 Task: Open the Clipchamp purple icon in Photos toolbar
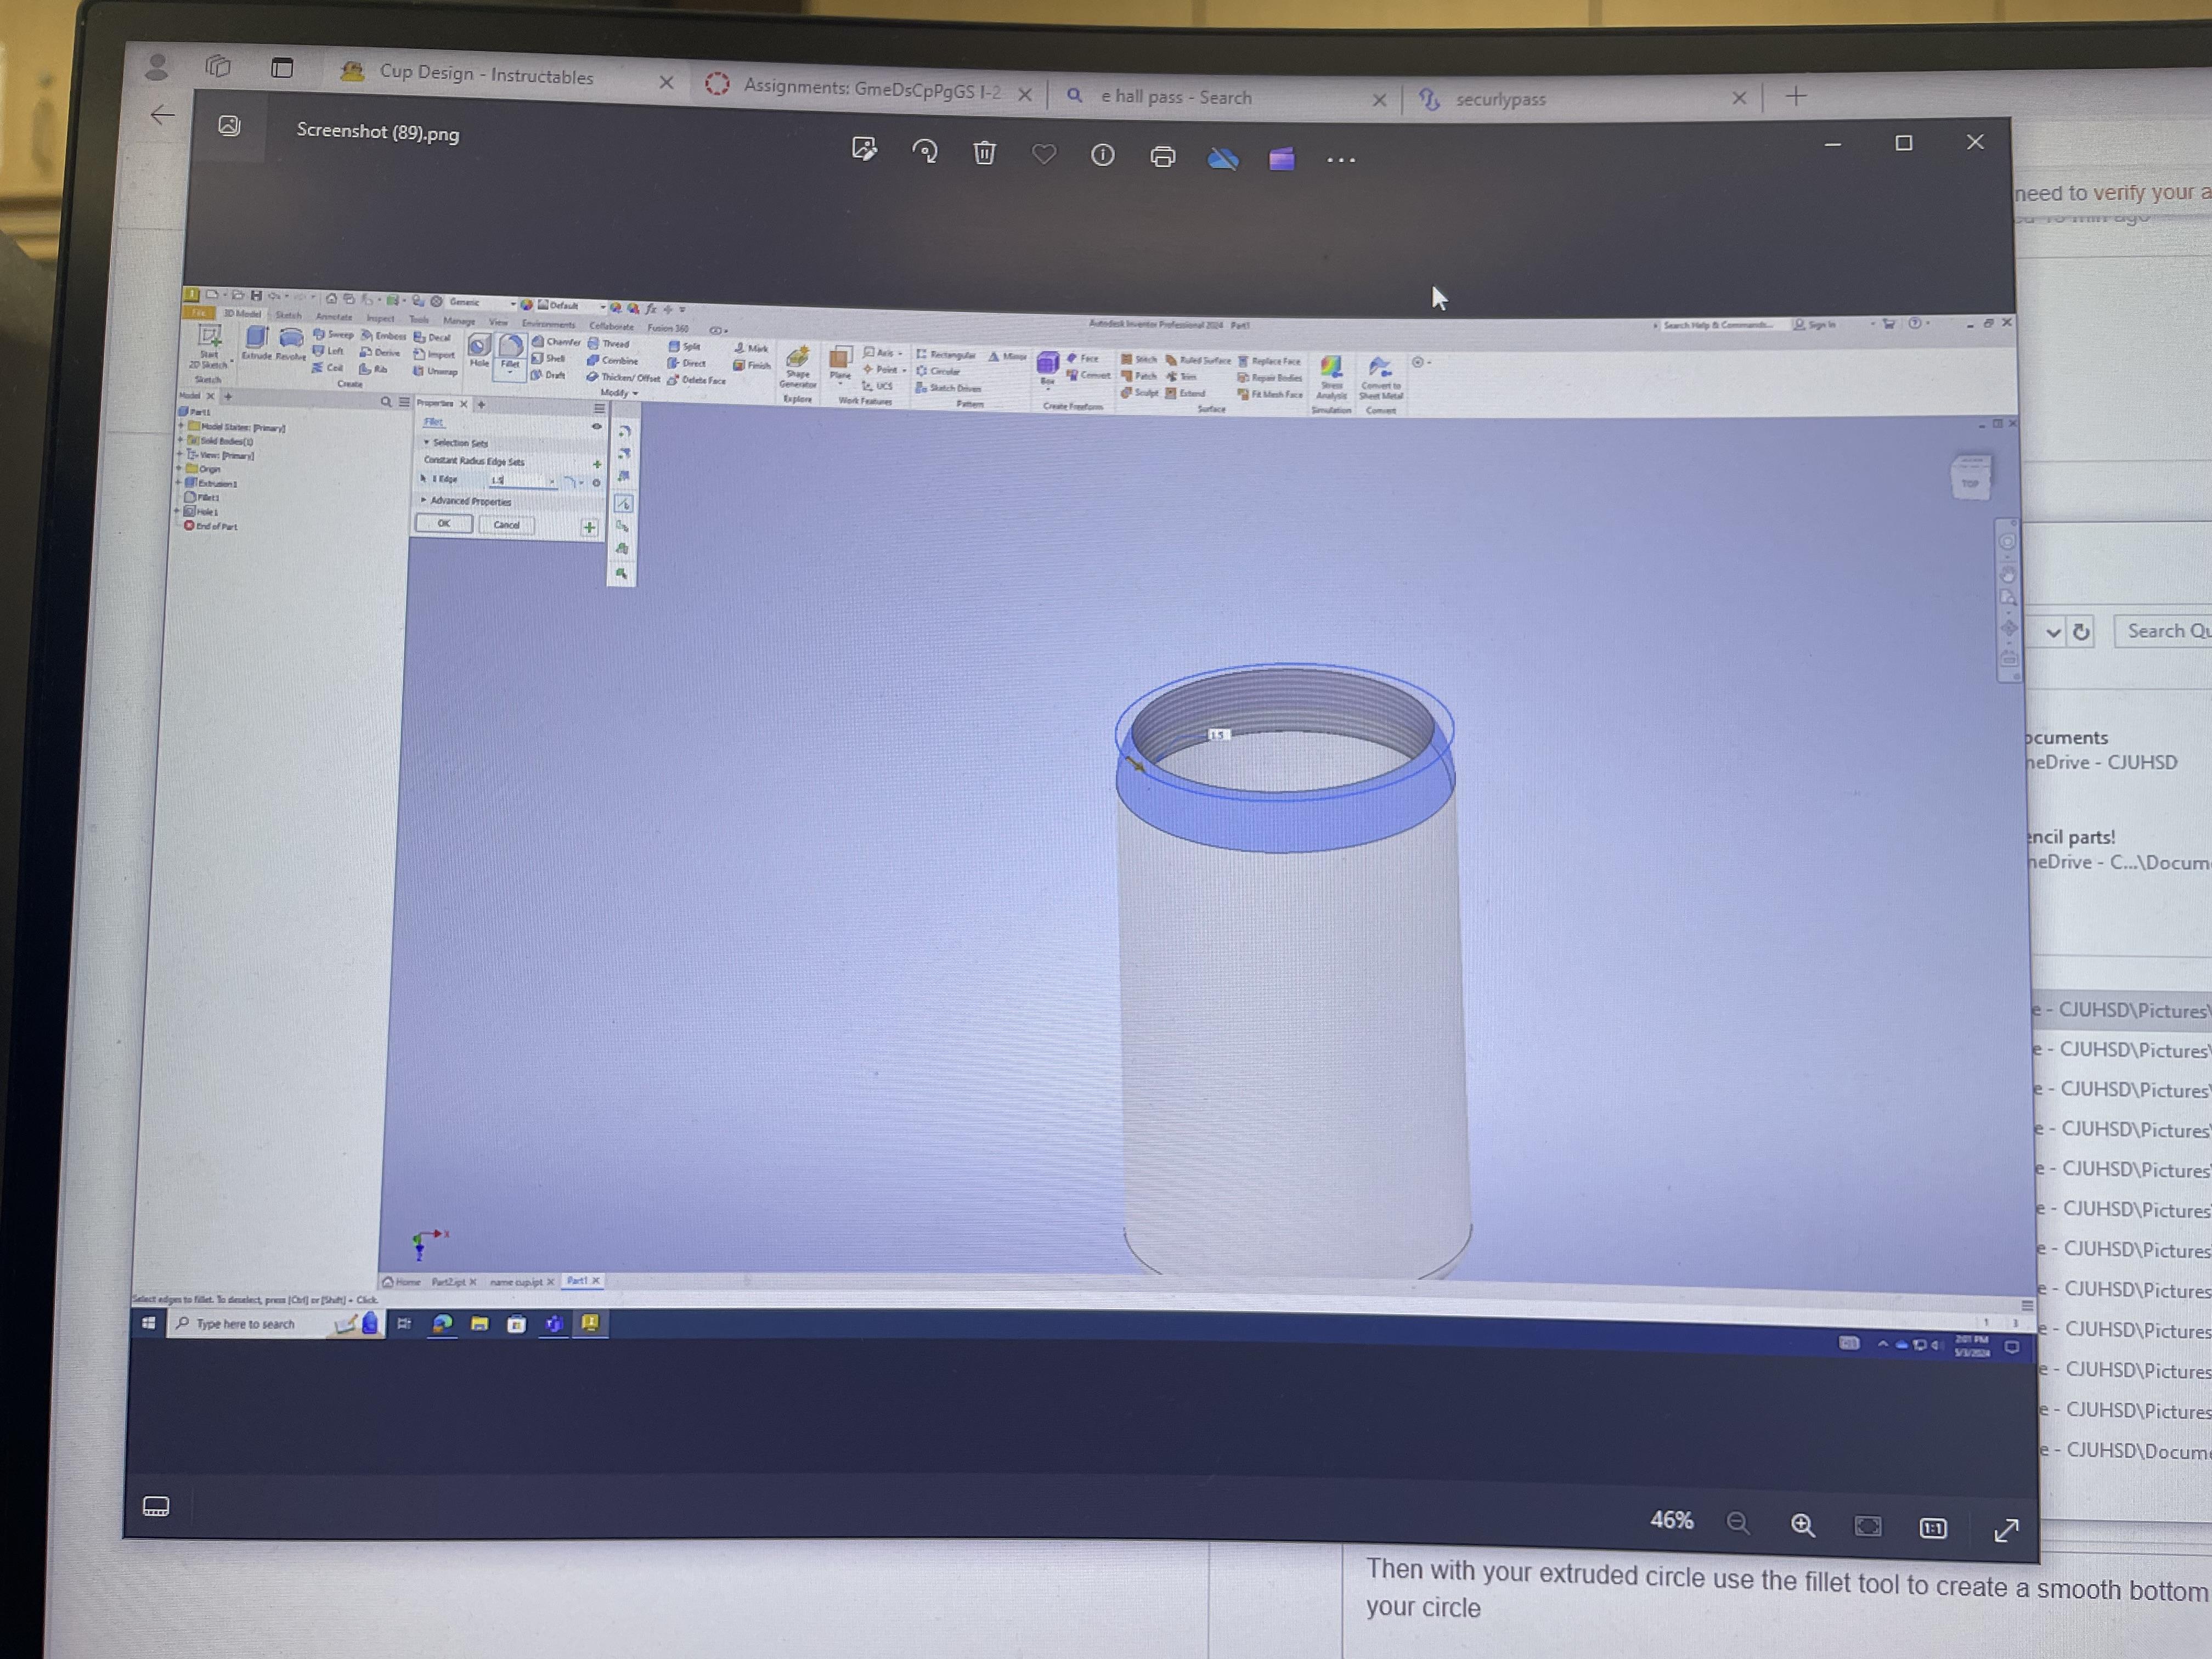click(x=1281, y=159)
